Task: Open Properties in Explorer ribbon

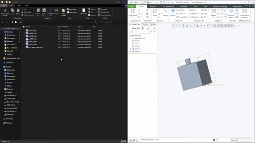Action: (x=84, y=12)
